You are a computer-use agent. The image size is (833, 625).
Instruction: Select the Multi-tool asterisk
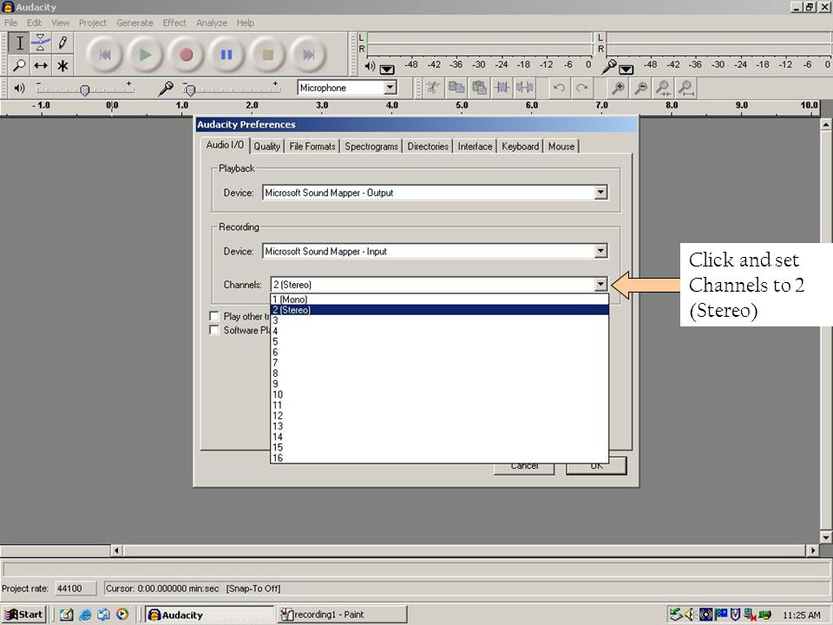click(62, 65)
